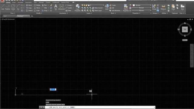Choose the Move command
Image resolution: width=194 pixels, height=109 pixels.
(x=29, y=5)
